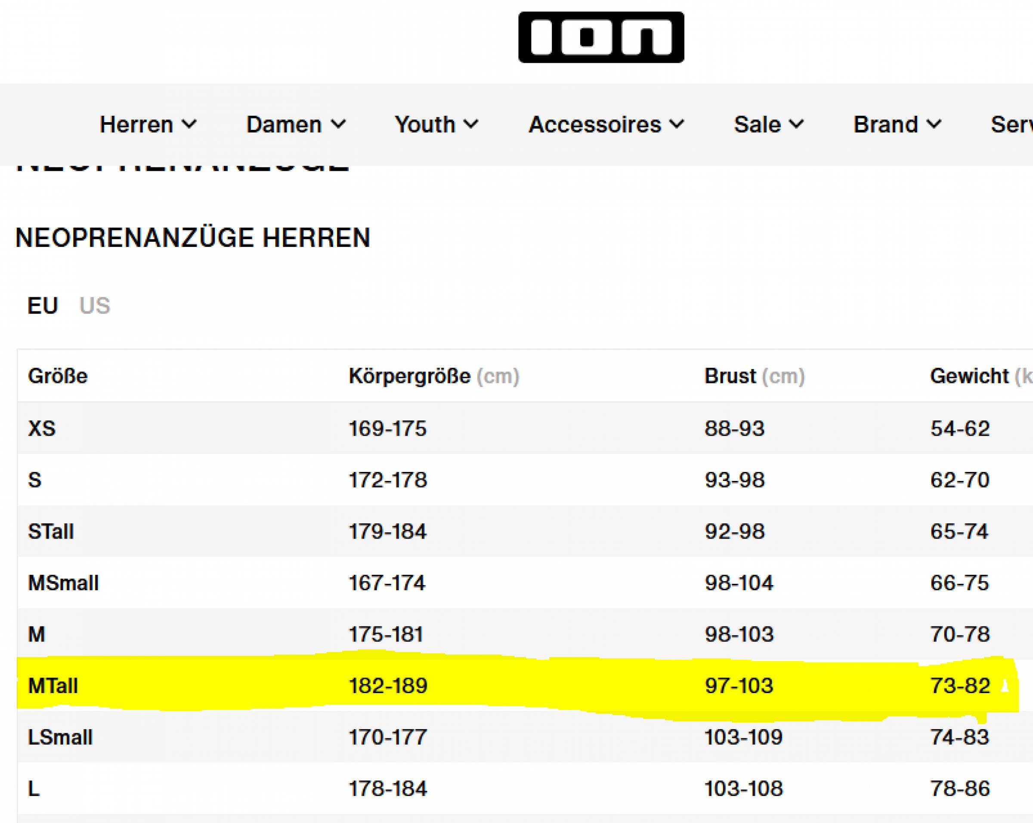This screenshot has height=823, width=1033.
Task: Click the Körpergröße column header
Action: (x=410, y=376)
